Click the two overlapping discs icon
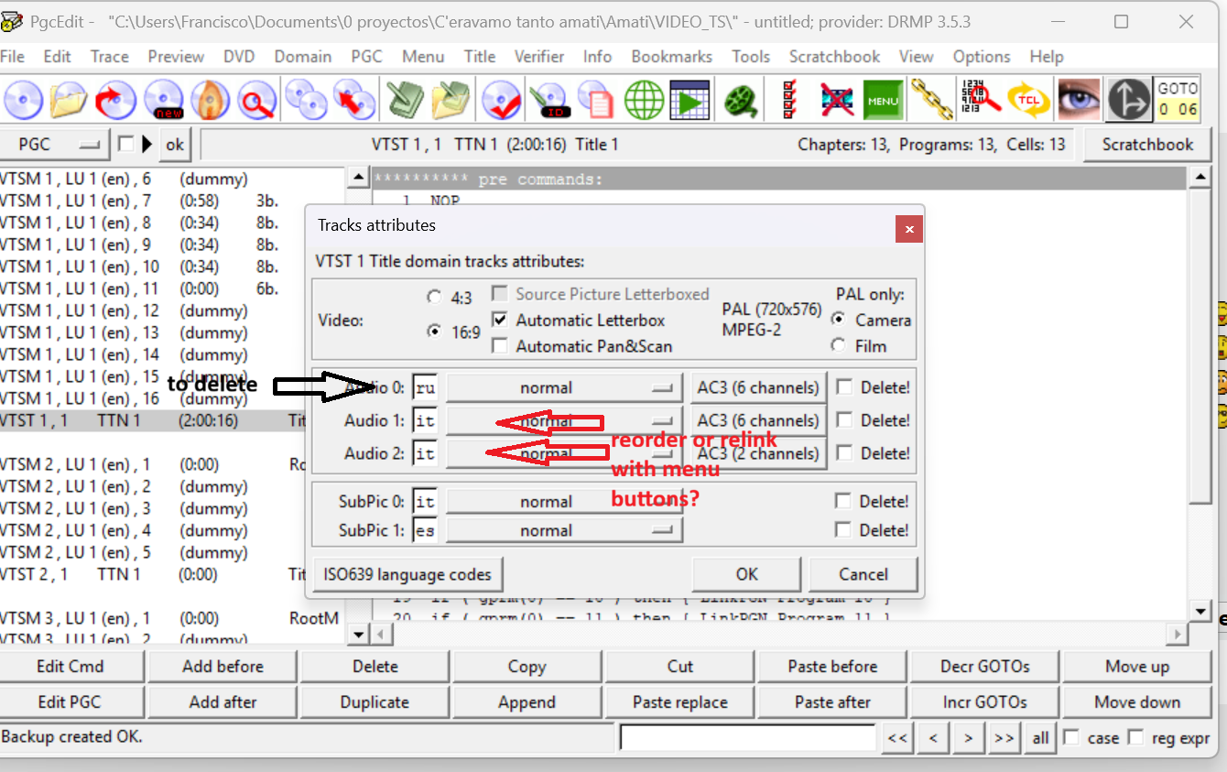The height and width of the screenshot is (772, 1227). click(306, 100)
